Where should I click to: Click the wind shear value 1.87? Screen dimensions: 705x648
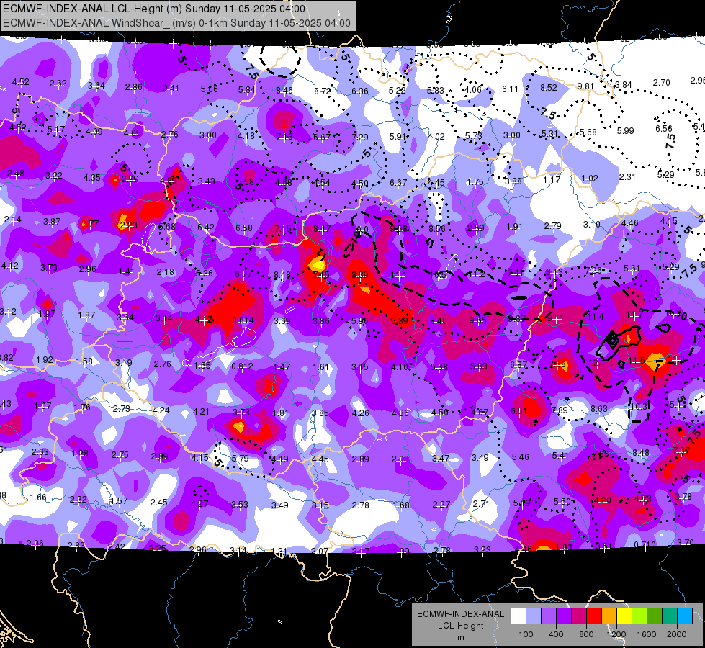coord(86,315)
